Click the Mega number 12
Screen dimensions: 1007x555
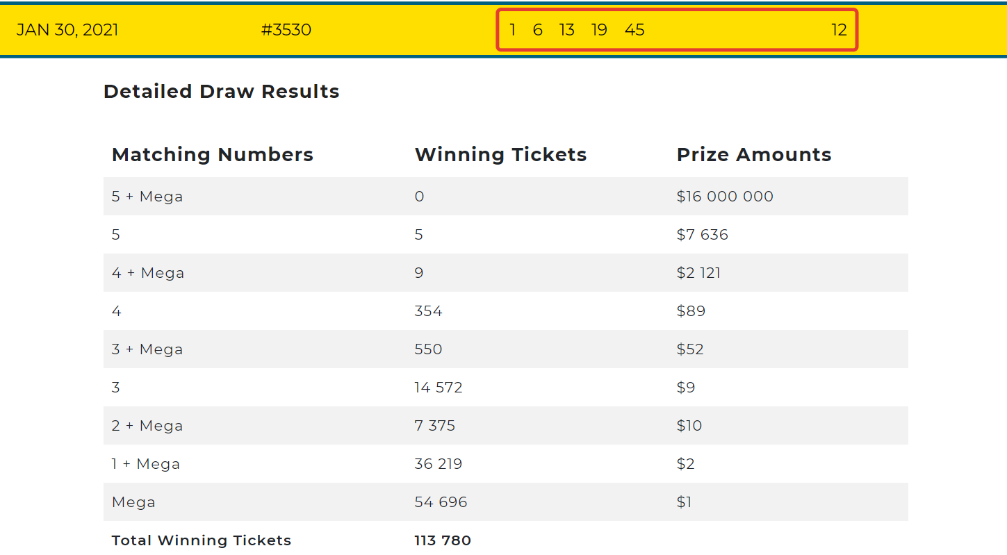[x=839, y=30]
